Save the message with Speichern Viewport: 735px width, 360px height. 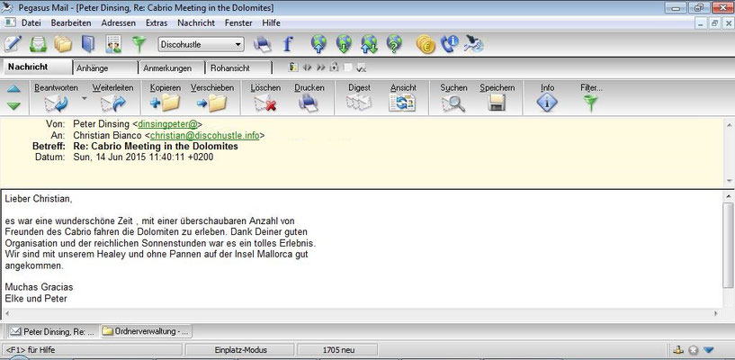(497, 98)
